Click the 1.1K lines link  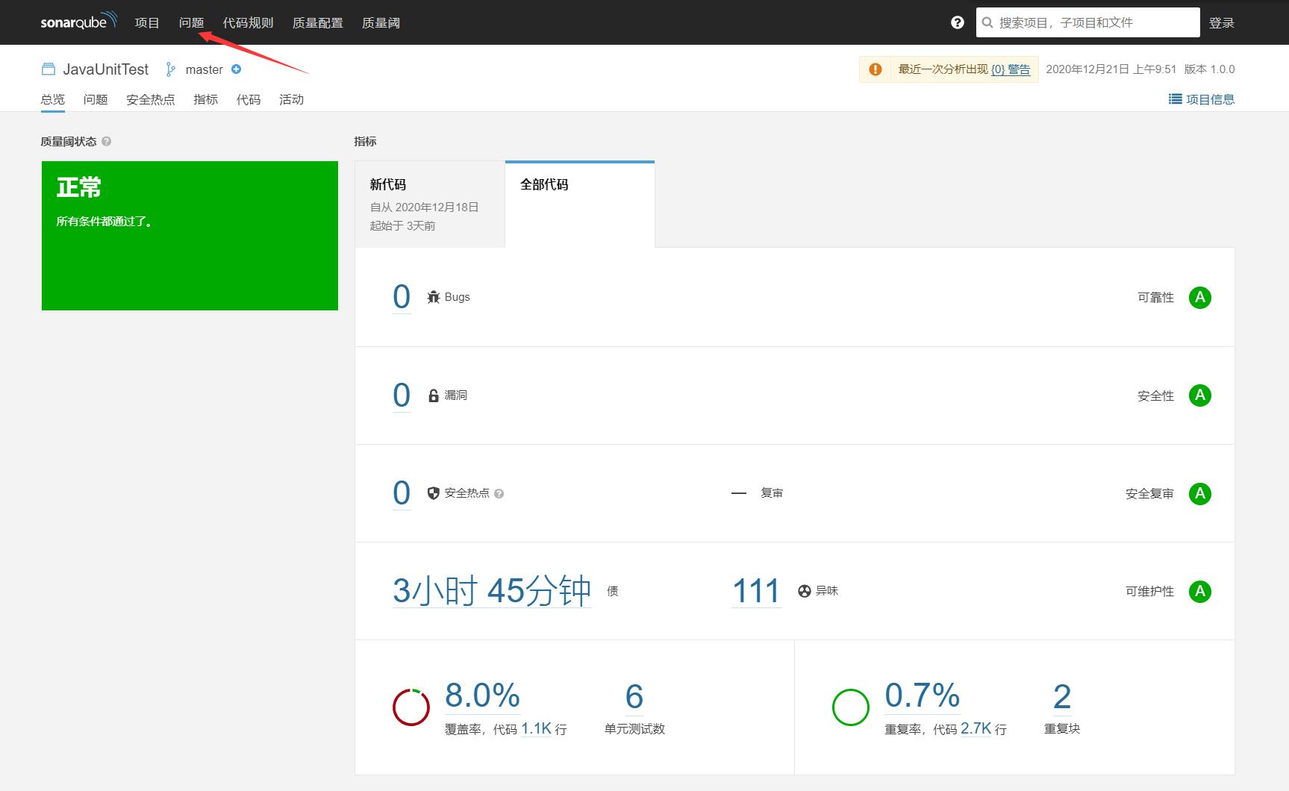point(536,729)
